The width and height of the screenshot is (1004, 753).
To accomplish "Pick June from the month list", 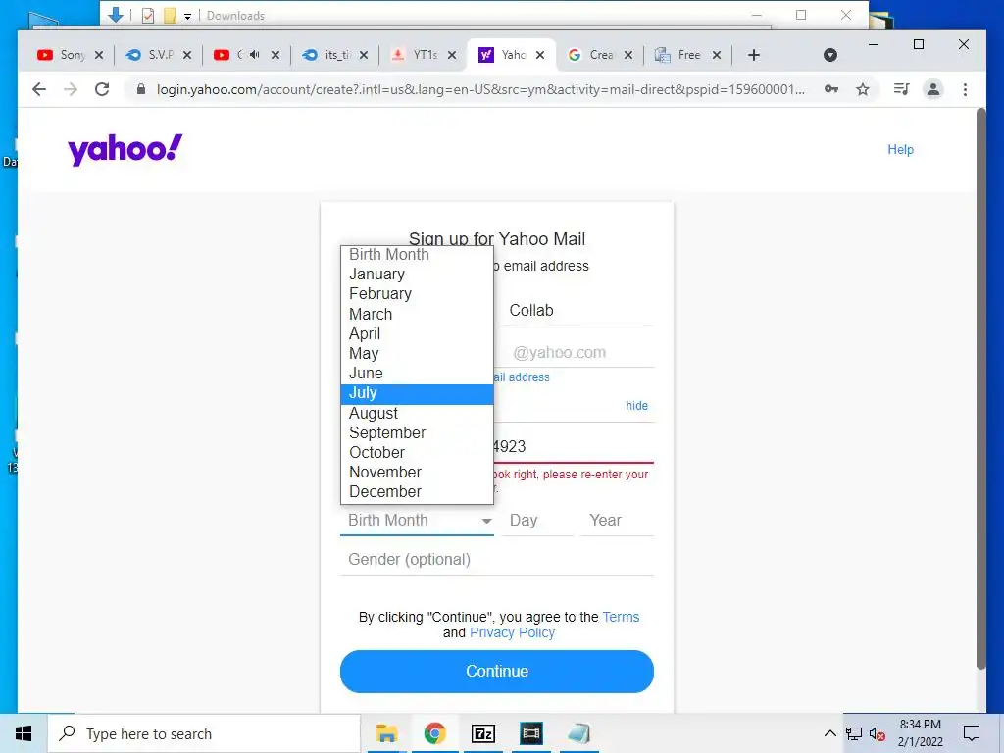I will coord(417,374).
